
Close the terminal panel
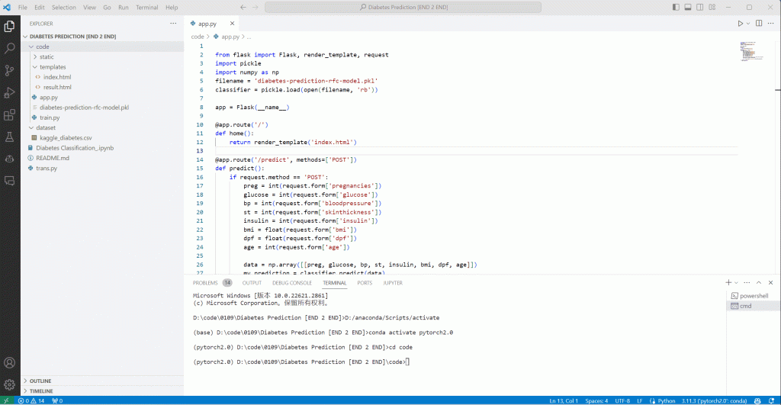pos(770,282)
